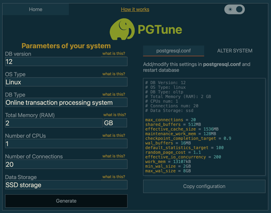This screenshot has height=213, width=271.
Task: Click the 'shared_buffers = 512MB' config line
Action: point(173,124)
